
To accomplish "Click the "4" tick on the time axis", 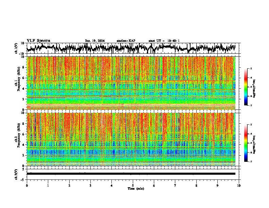I will (x=112, y=186).
